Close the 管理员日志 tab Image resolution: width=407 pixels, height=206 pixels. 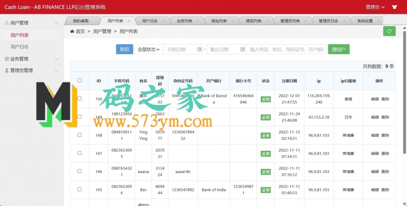tap(344, 21)
